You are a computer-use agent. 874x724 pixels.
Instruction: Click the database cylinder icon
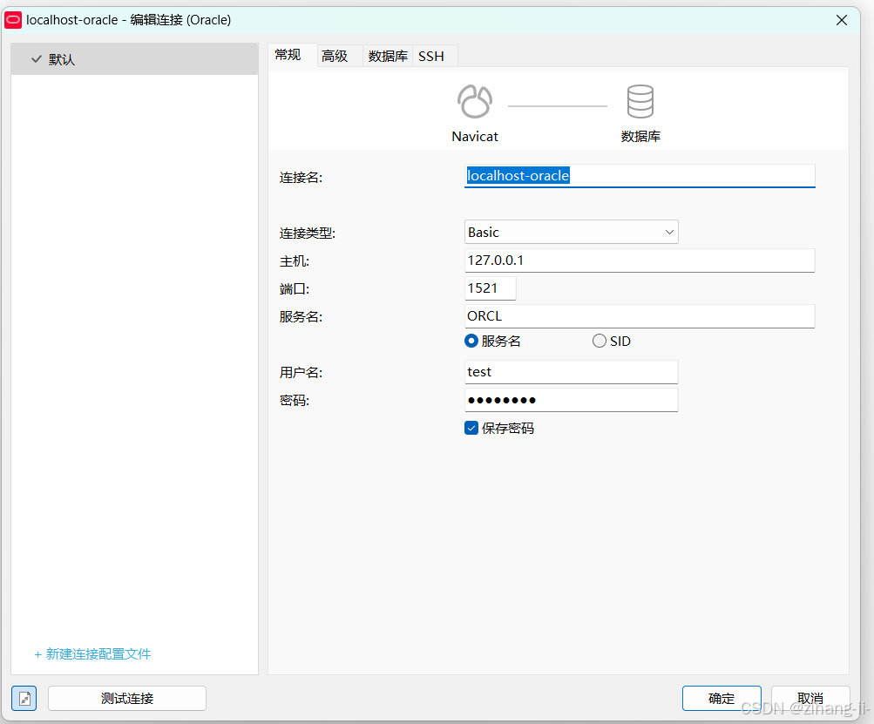pyautogui.click(x=640, y=101)
